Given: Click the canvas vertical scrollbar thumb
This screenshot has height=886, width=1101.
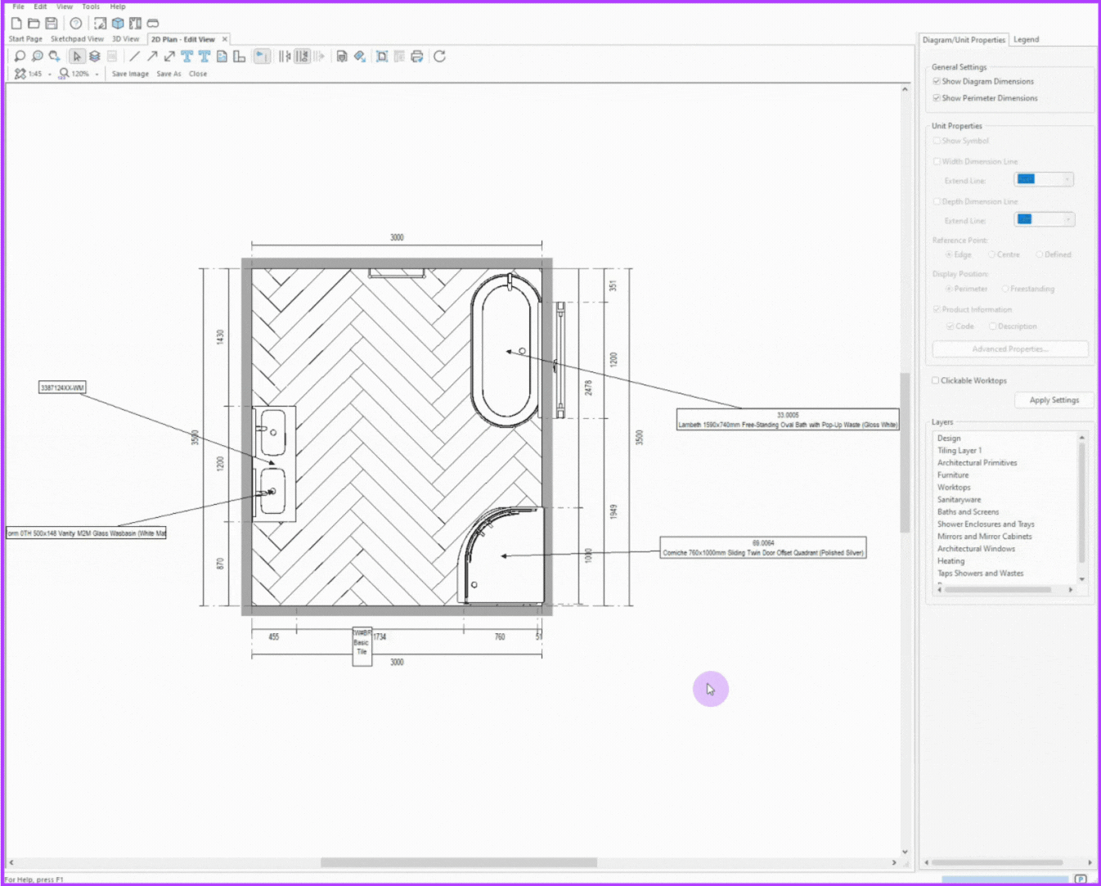Looking at the screenshot, I should [x=905, y=452].
